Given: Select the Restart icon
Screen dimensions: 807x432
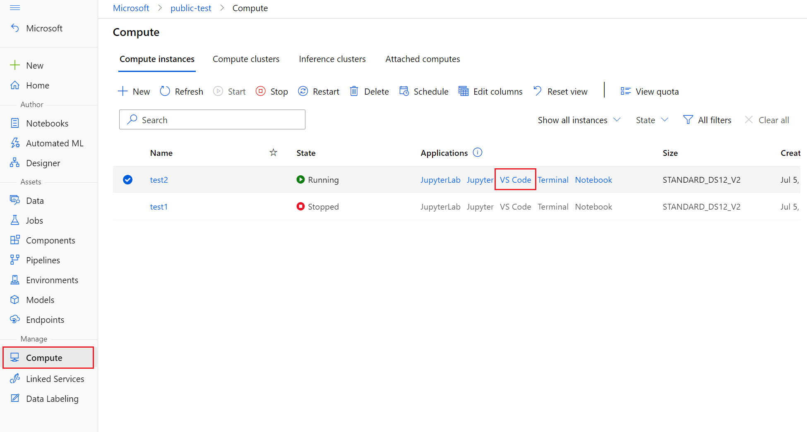Looking at the screenshot, I should (303, 91).
